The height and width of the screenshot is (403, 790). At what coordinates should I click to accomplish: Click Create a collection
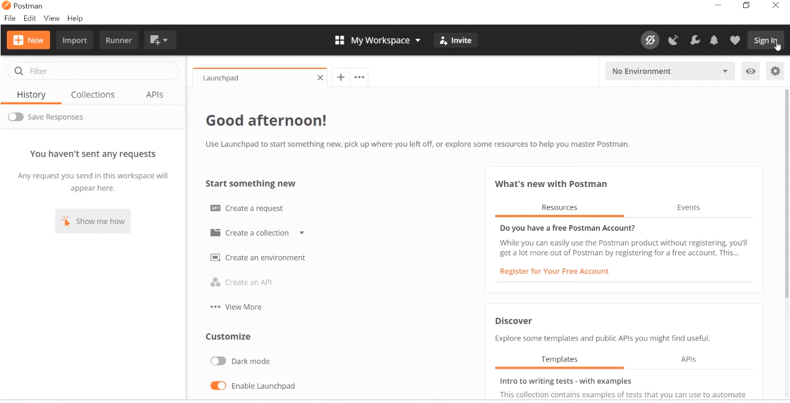[257, 233]
